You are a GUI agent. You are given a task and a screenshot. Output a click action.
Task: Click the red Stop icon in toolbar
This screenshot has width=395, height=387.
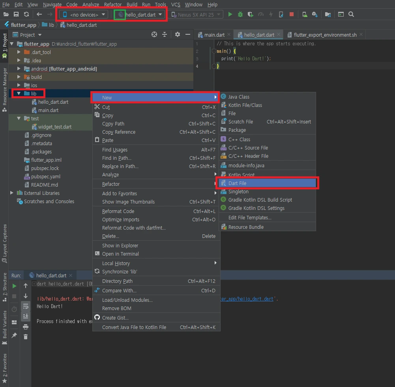click(292, 14)
